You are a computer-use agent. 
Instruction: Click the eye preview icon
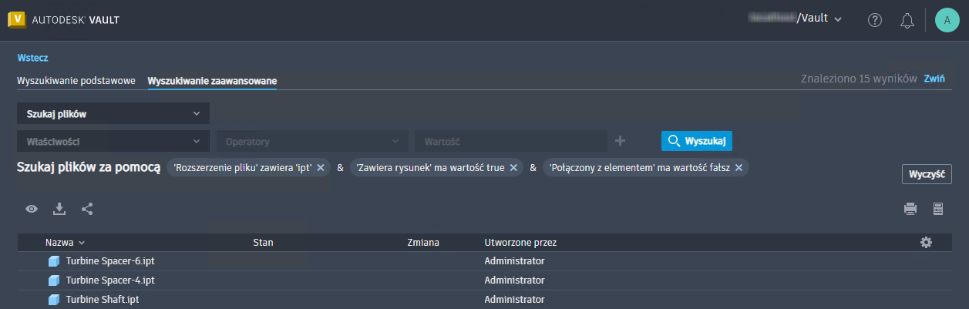(32, 209)
